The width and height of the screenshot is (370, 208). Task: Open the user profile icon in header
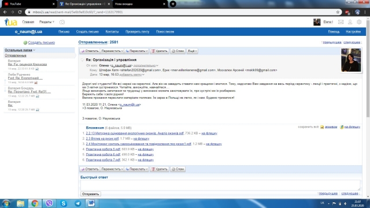350,22
